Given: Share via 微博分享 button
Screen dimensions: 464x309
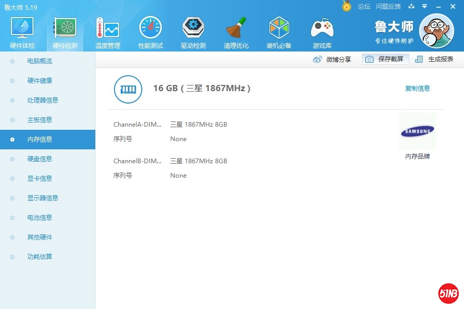Looking at the screenshot, I should coord(333,59).
